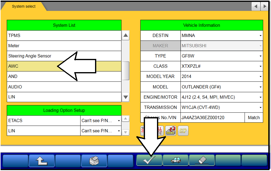
Task: Click the yellow SP icon button
Action: (x=183, y=130)
